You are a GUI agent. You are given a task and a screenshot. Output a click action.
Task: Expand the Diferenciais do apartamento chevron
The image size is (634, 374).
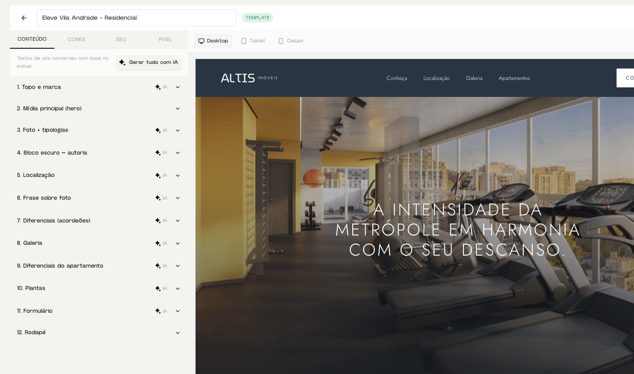[178, 266]
